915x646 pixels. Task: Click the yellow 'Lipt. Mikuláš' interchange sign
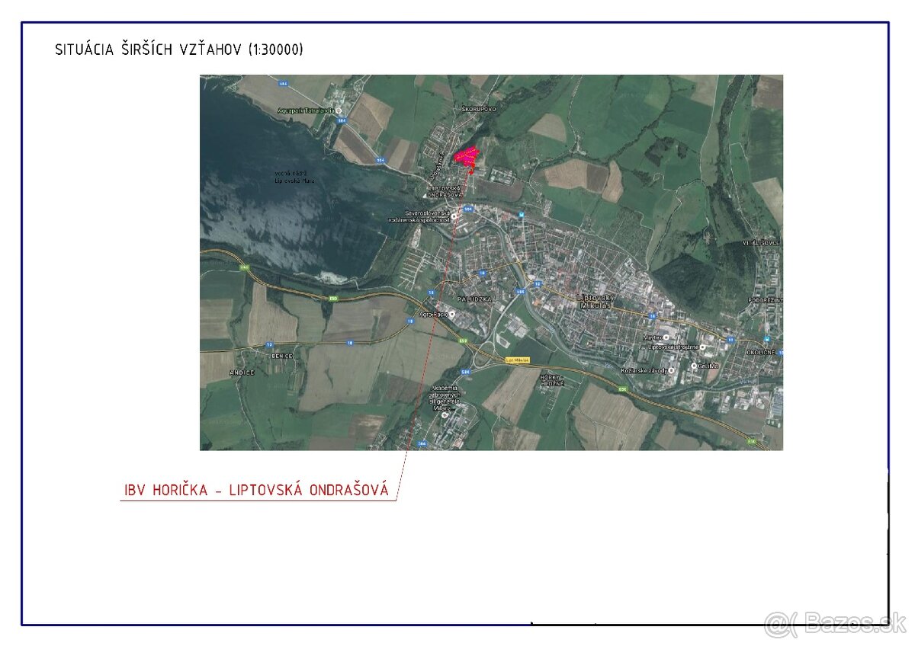(518, 360)
